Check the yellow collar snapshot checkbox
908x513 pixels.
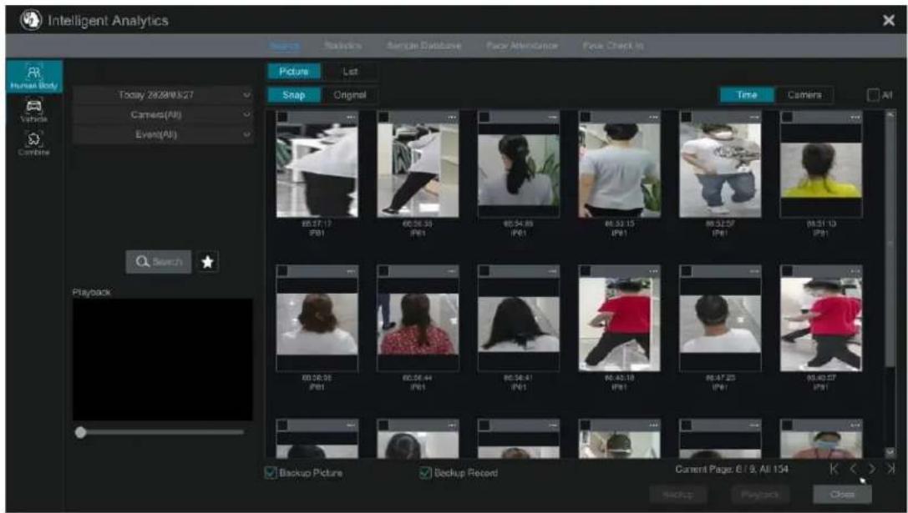786,118
